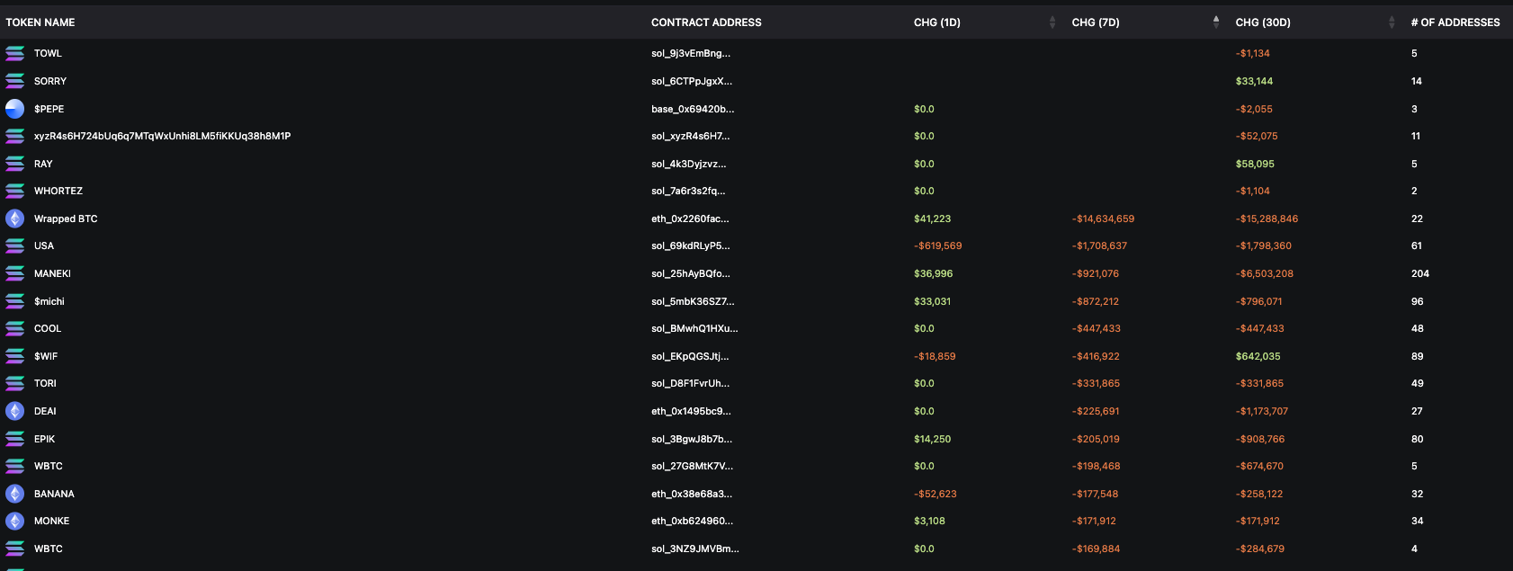Click the Ethereum icon beside DEAI
The width and height of the screenshot is (1513, 571).
(x=15, y=411)
